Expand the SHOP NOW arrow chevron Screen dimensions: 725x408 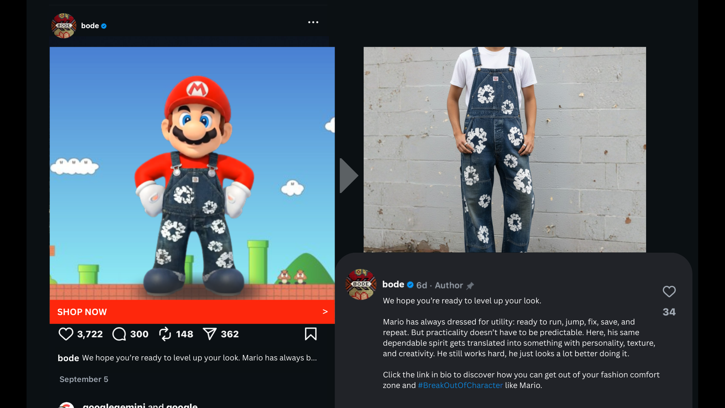[x=325, y=312]
